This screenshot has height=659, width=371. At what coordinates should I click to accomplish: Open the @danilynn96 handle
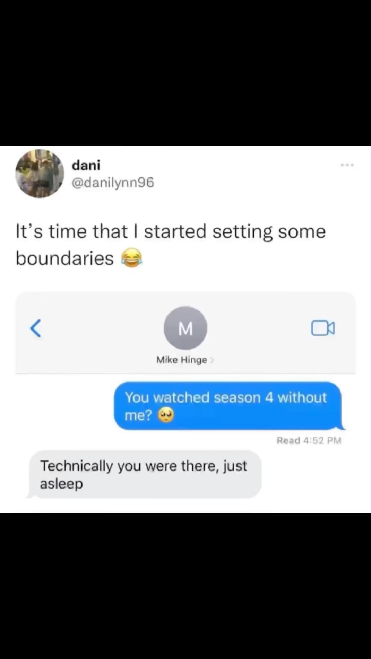click(x=113, y=182)
